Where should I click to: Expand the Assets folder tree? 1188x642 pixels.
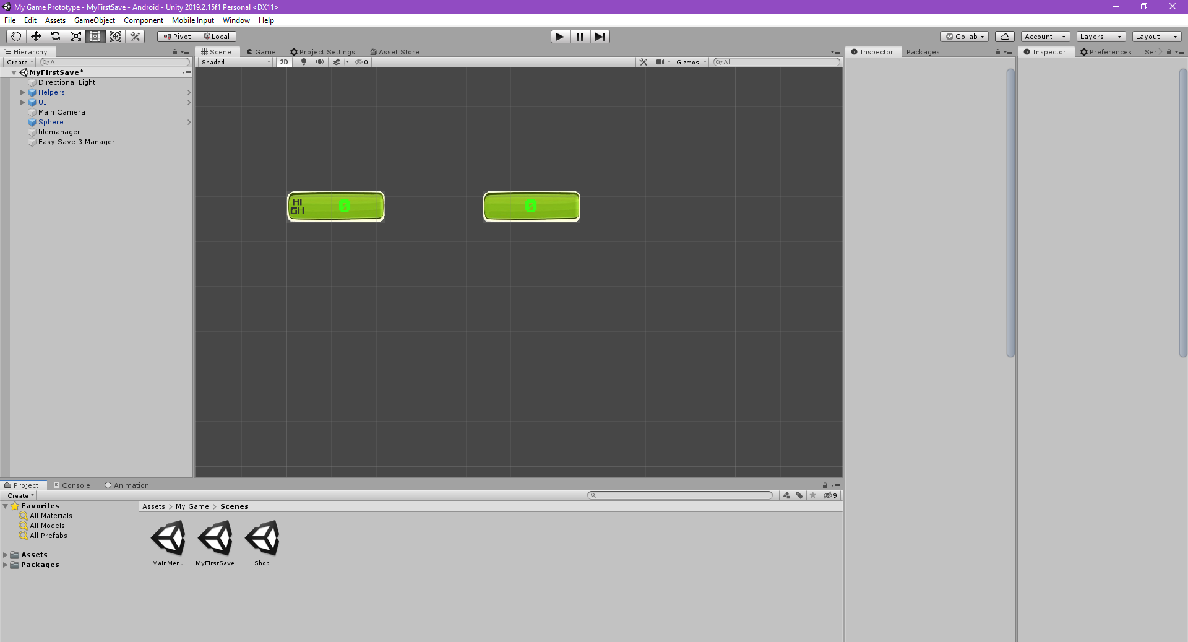6,555
